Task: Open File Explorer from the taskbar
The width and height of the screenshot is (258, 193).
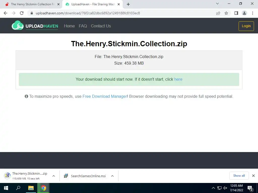Action: click(x=31, y=188)
